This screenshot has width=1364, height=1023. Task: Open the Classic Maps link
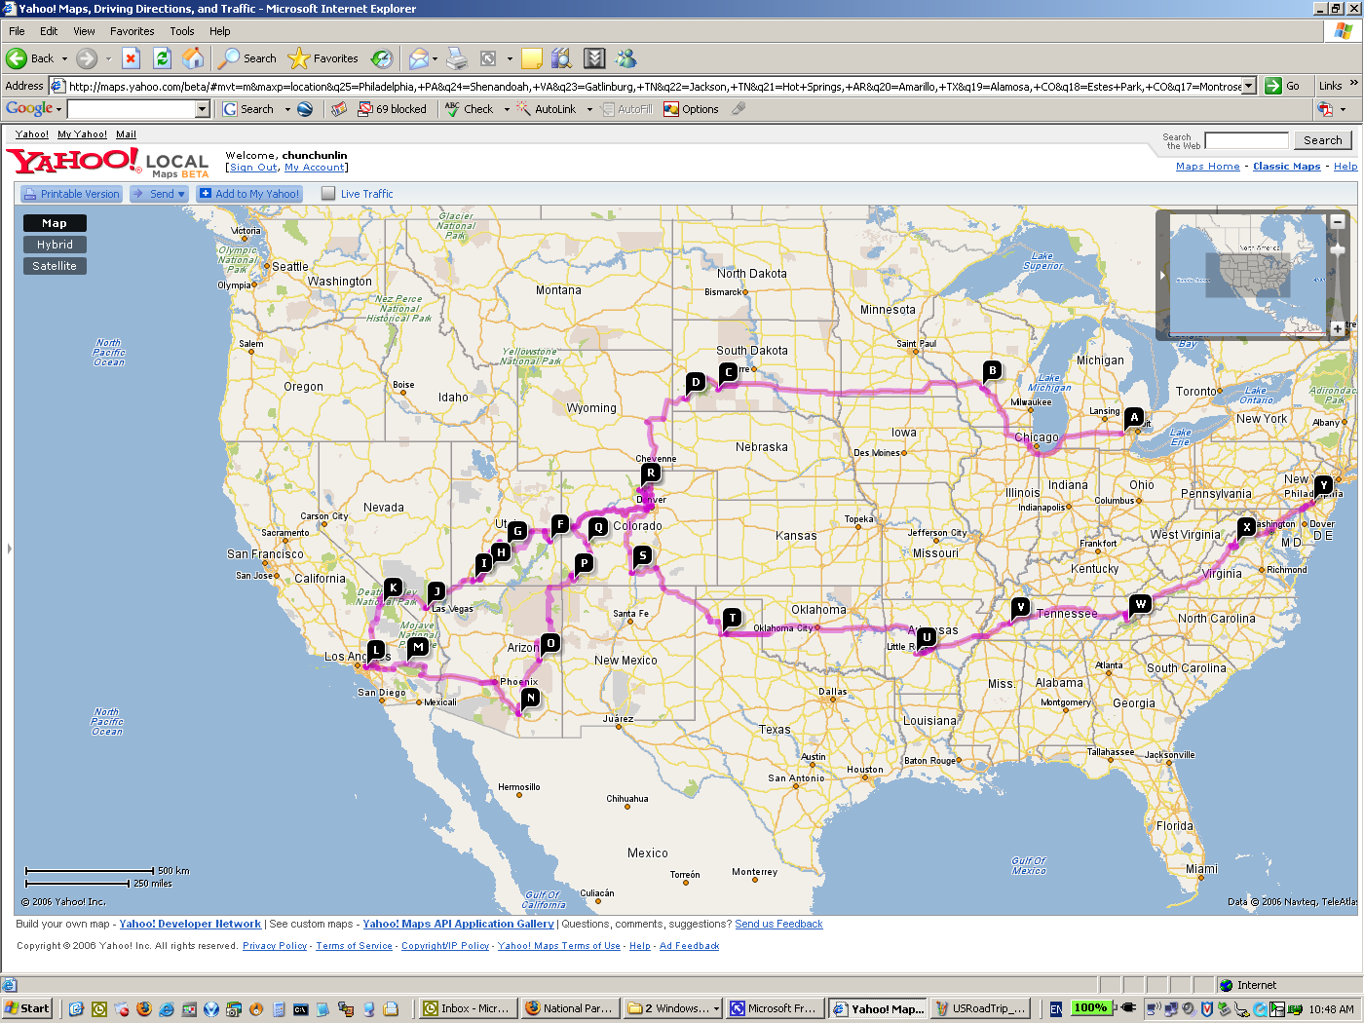[1286, 167]
